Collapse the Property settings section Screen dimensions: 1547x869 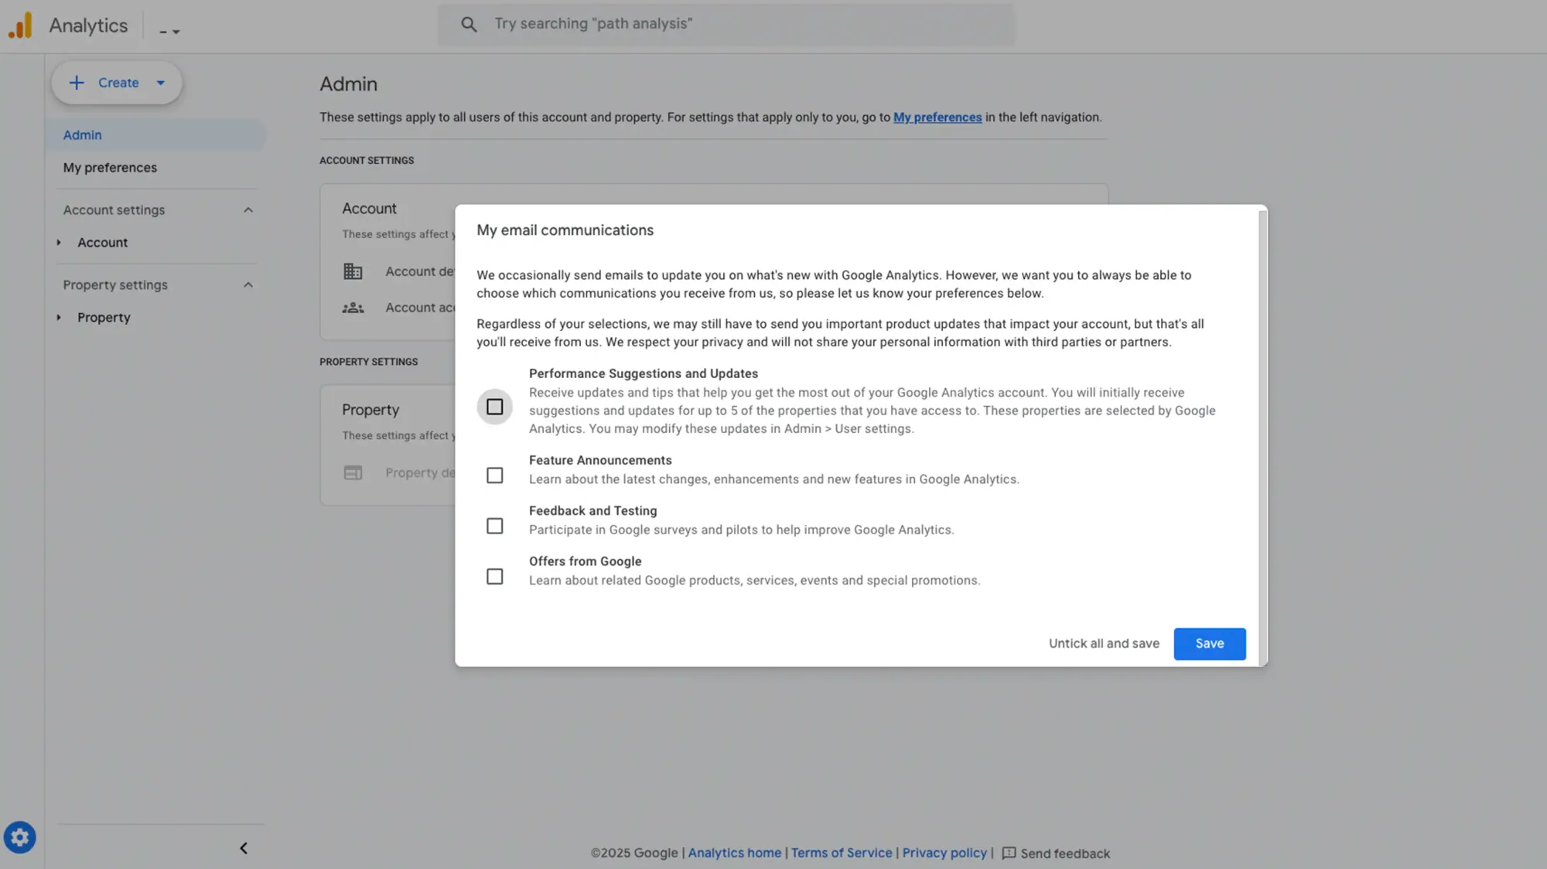[248, 285]
